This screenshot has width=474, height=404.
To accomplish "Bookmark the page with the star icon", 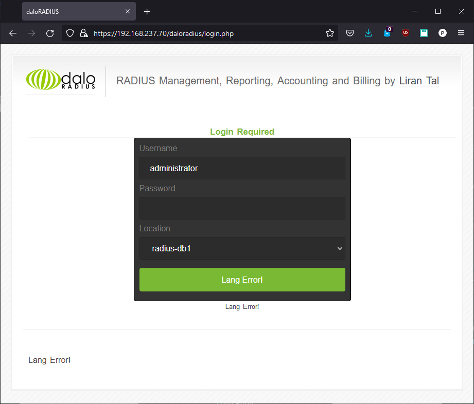I will click(329, 33).
